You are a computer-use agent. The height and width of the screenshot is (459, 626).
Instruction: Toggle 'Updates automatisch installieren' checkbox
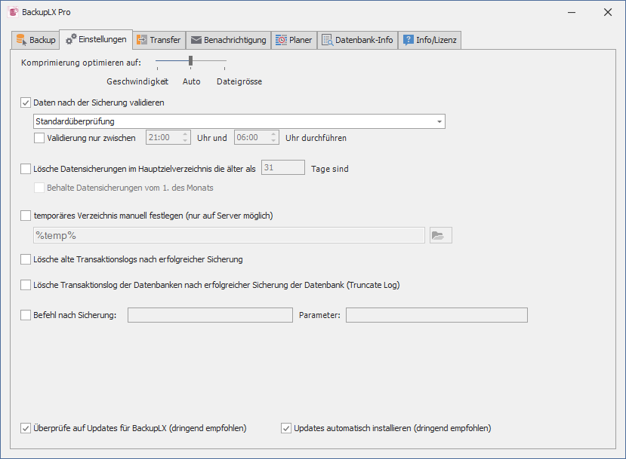[286, 428]
